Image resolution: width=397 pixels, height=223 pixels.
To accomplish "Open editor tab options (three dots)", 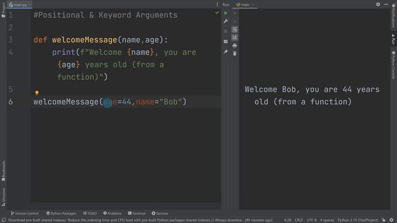I will pos(217,4).
